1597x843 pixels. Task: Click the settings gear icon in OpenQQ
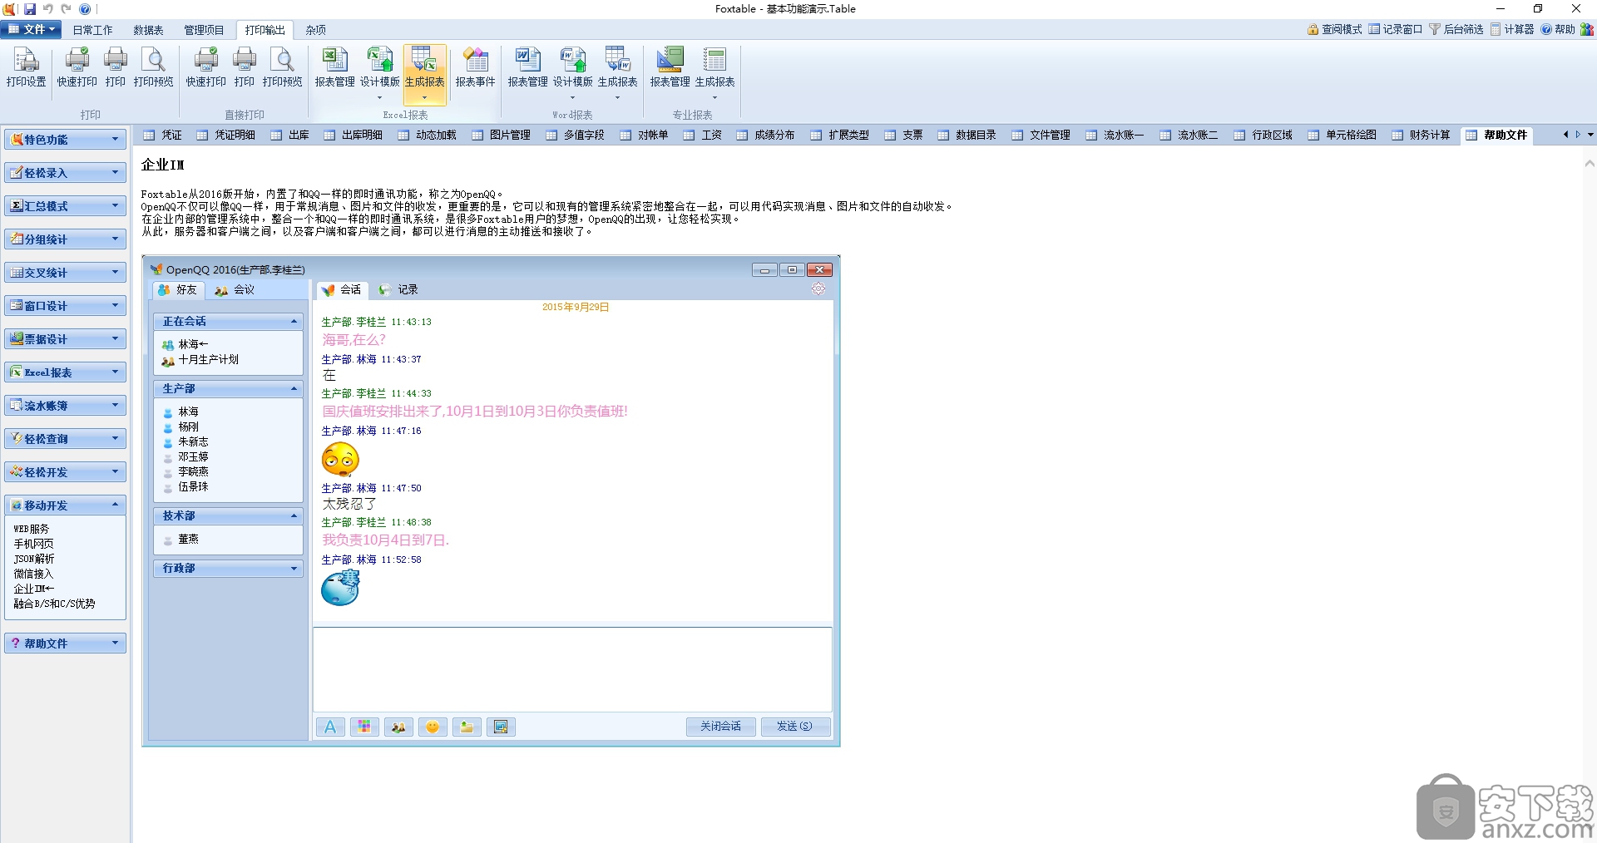click(x=818, y=288)
